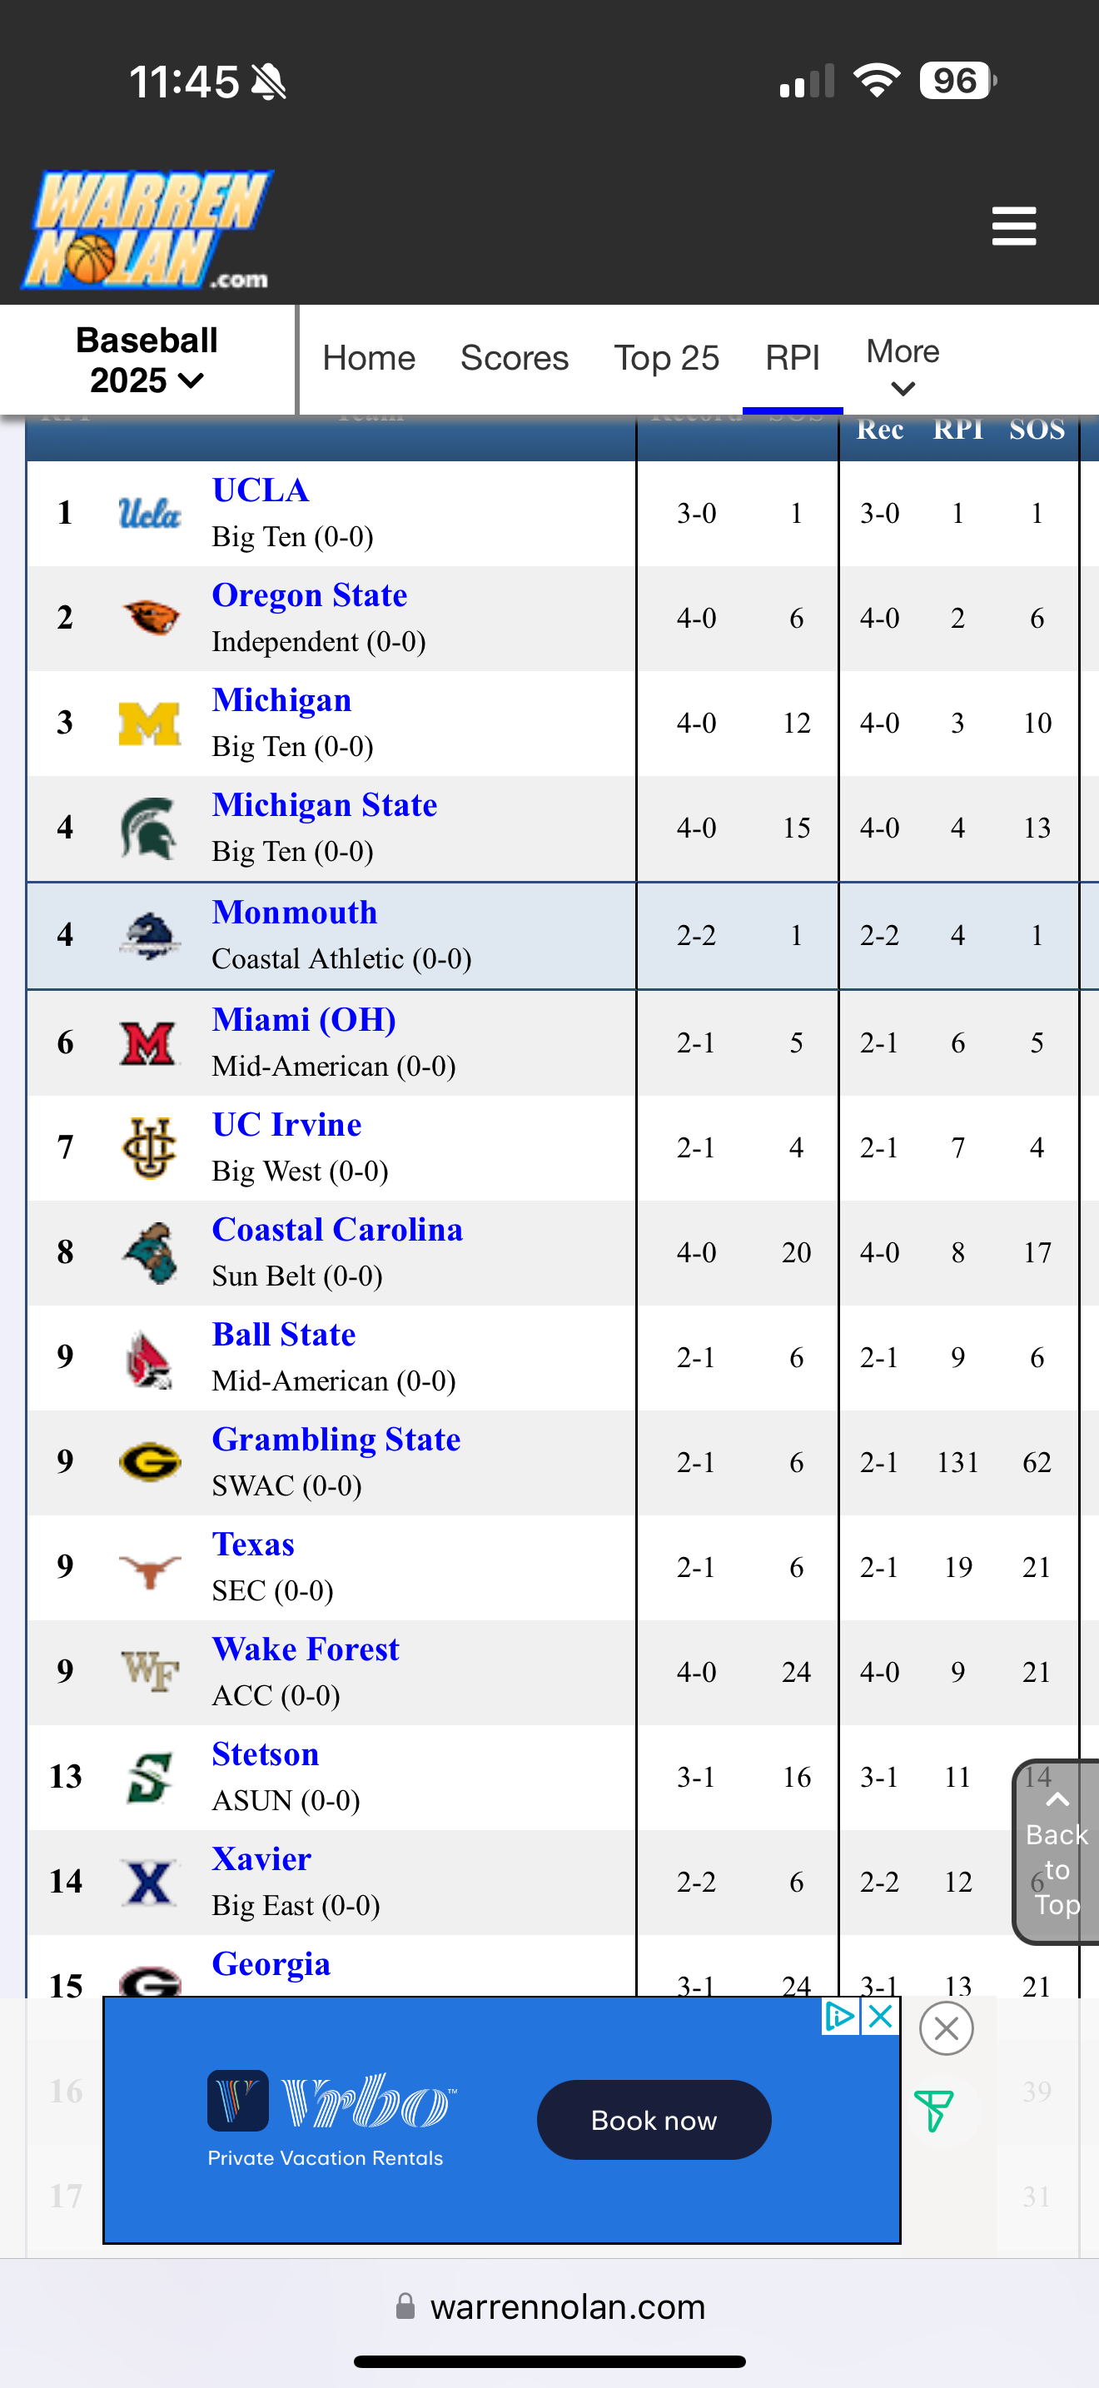Expand the Baseball 2025 dropdown
1099x2388 pixels.
click(147, 360)
